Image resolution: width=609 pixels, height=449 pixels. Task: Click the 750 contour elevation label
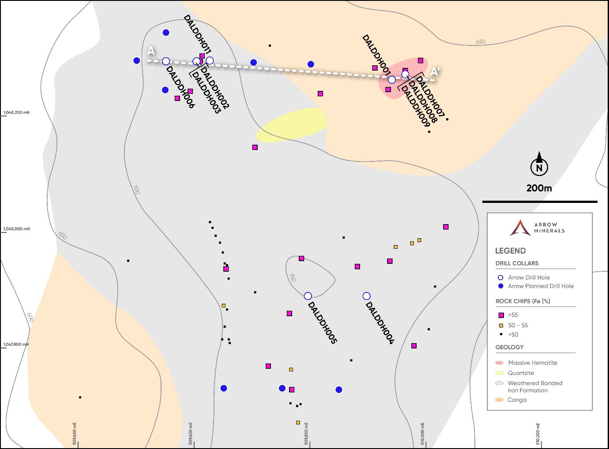tap(292, 277)
